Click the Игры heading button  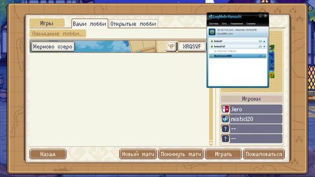pyautogui.click(x=47, y=23)
